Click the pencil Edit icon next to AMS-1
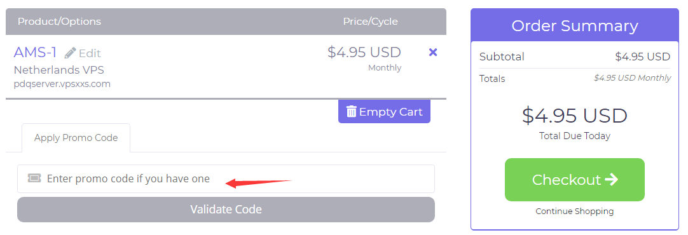 tap(70, 53)
